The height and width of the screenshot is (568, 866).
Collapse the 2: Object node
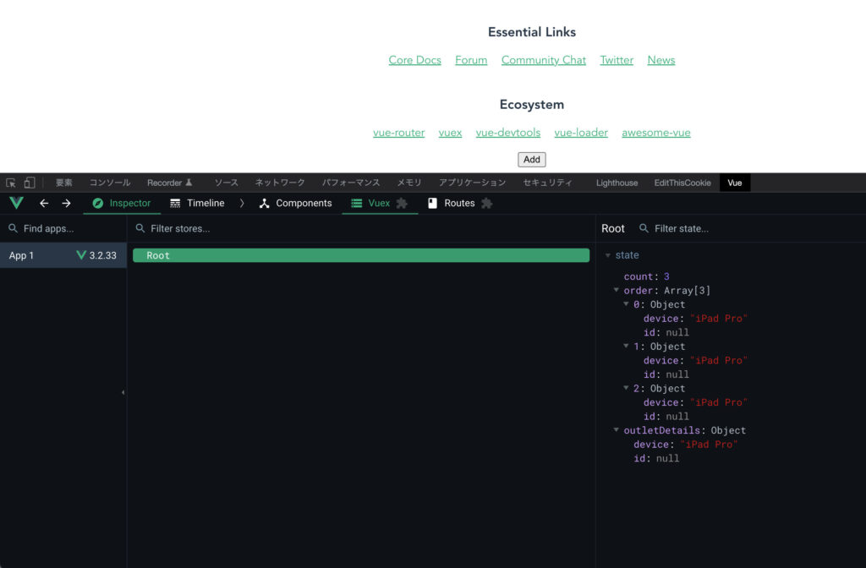tap(627, 387)
